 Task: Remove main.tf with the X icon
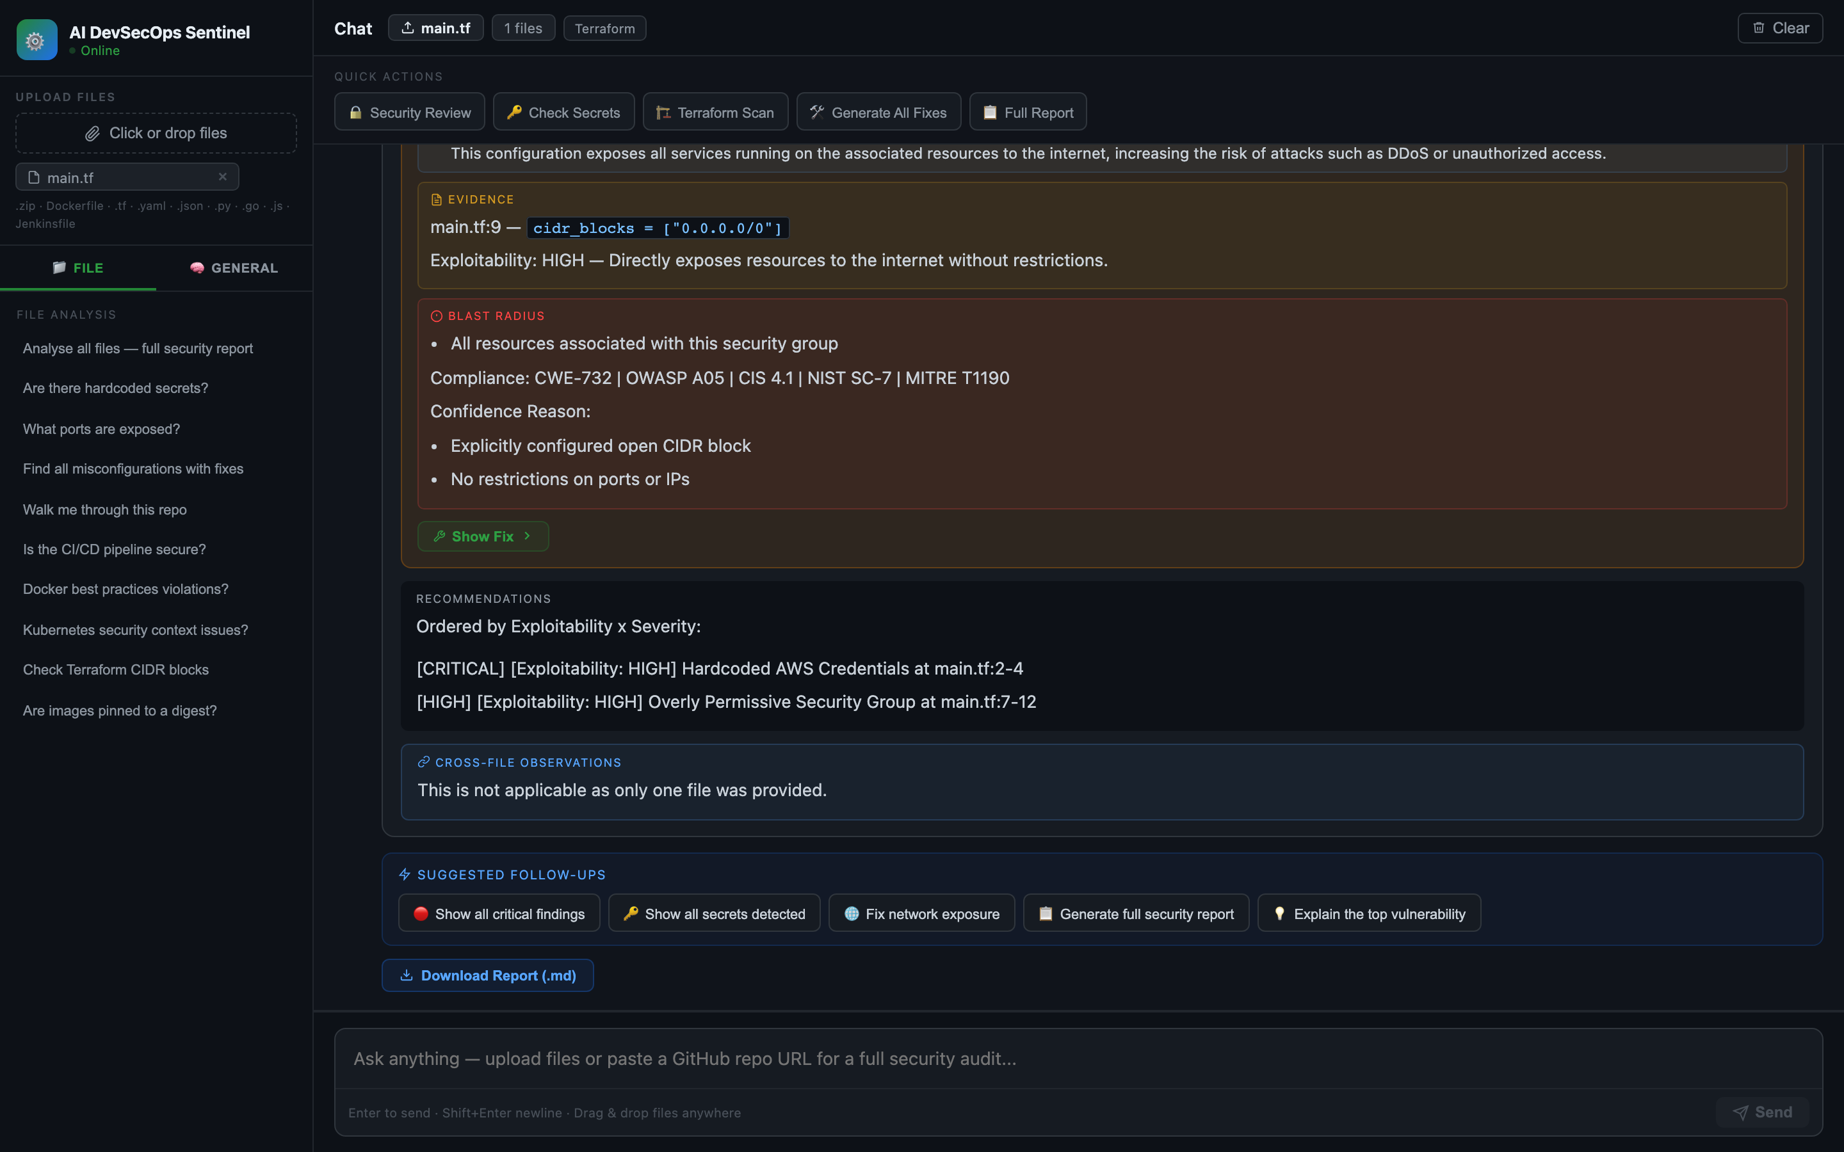(223, 177)
